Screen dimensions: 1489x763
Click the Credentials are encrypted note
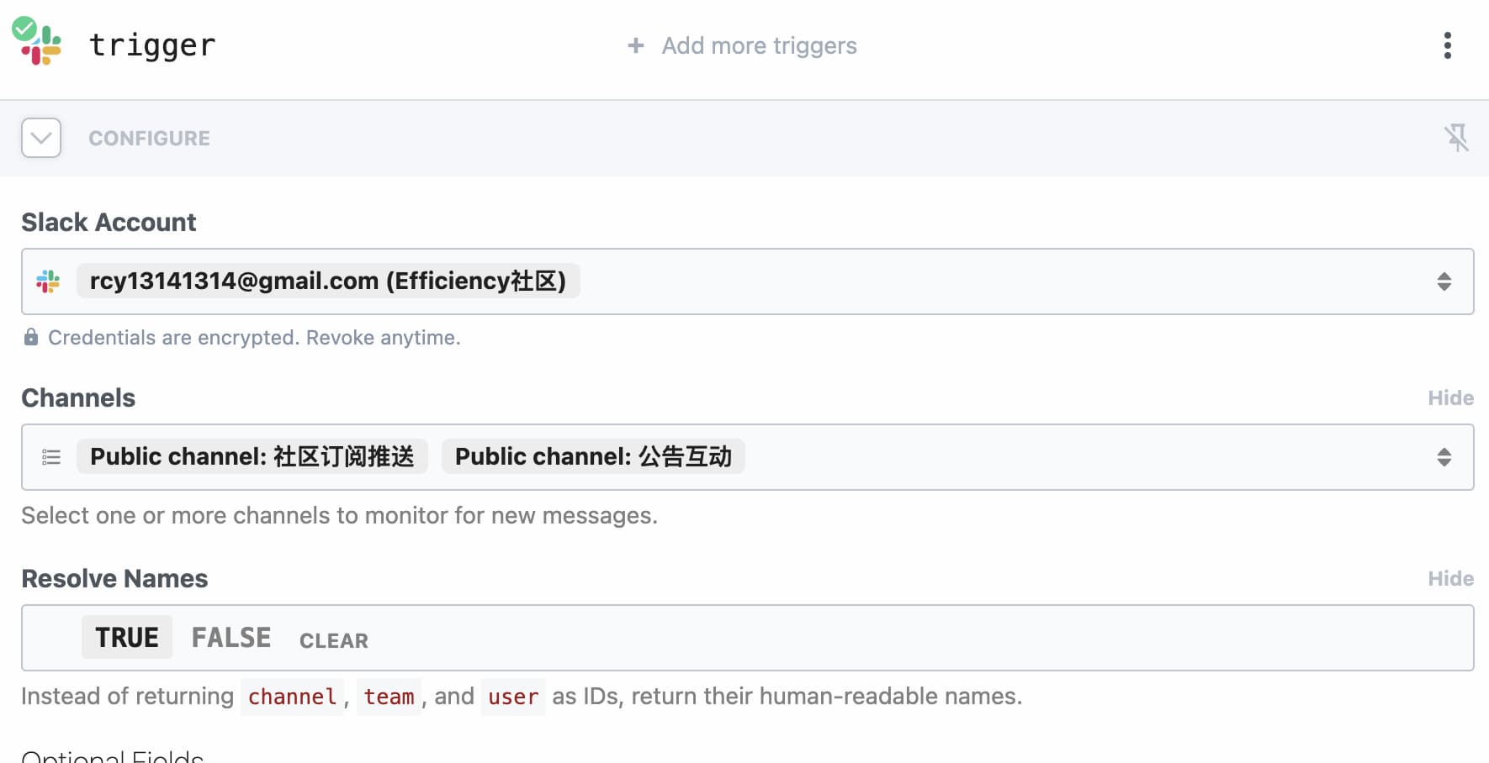[254, 338]
